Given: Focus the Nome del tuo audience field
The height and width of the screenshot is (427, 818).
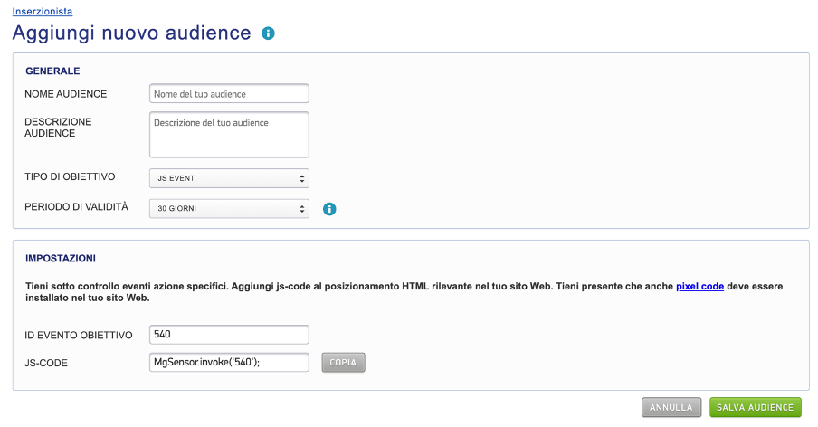Looking at the screenshot, I should point(229,93).
